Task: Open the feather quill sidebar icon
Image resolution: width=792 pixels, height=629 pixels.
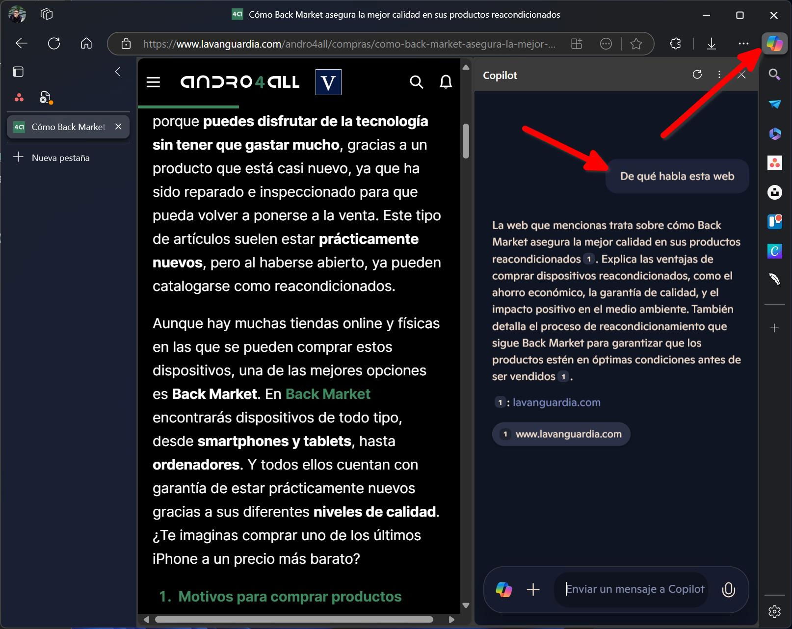Action: (774, 279)
